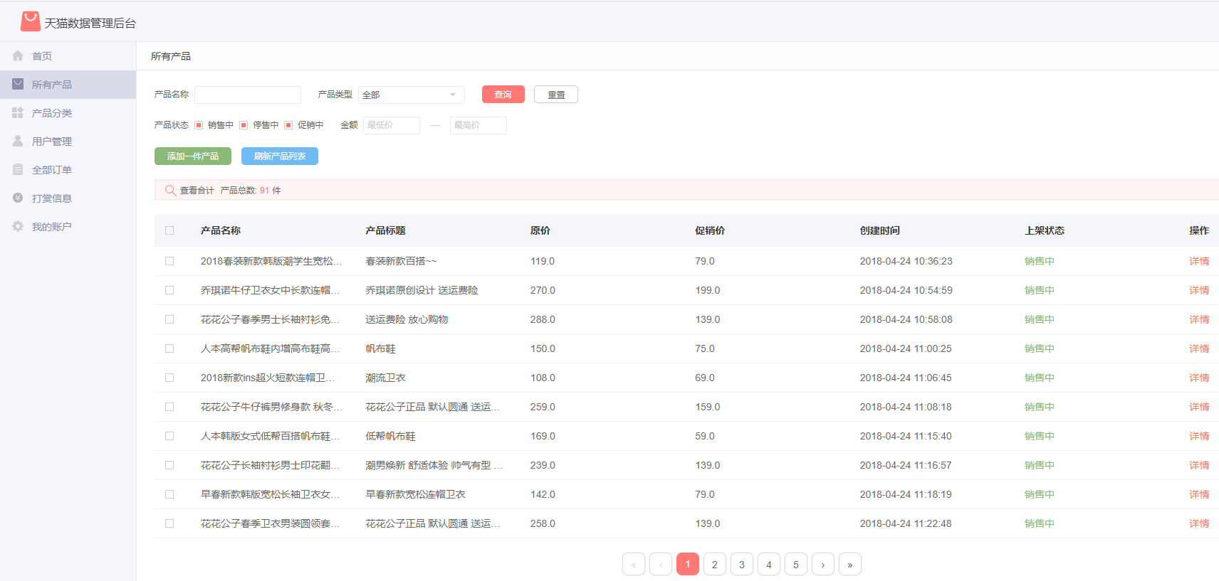
Task: Click the coin icon beside 打赏信息
Action: 18,198
